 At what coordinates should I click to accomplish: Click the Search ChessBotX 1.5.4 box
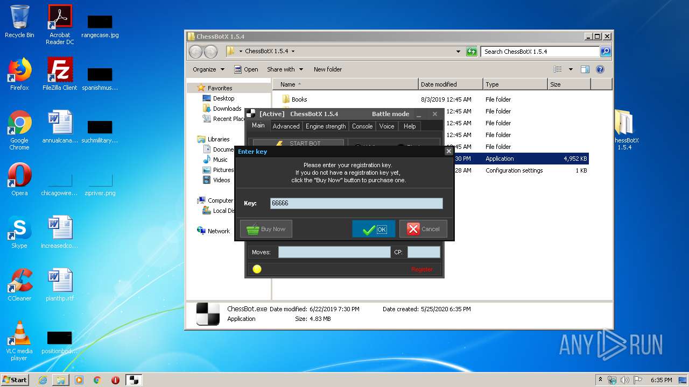coord(540,52)
